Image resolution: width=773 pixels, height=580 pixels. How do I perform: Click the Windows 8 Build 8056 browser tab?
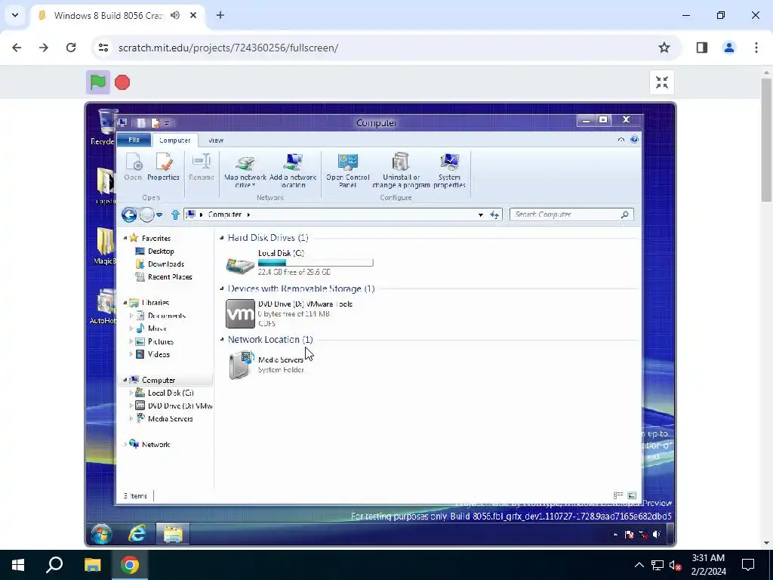click(119, 15)
